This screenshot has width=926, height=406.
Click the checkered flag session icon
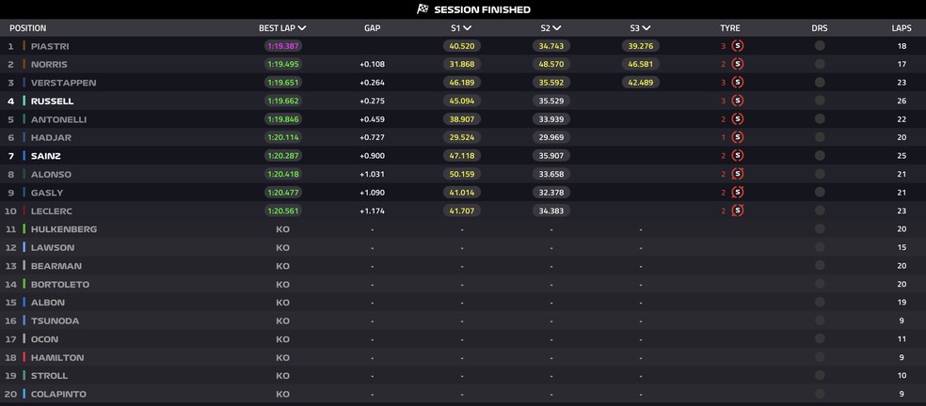click(x=423, y=9)
